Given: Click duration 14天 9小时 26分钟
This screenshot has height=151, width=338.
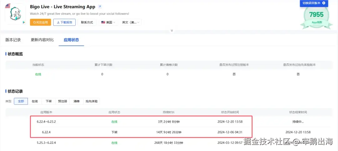Looking at the screenshot, I should tap(169, 132).
